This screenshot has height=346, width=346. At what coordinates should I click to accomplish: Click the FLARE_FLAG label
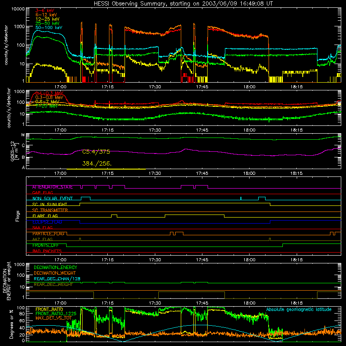(45, 216)
